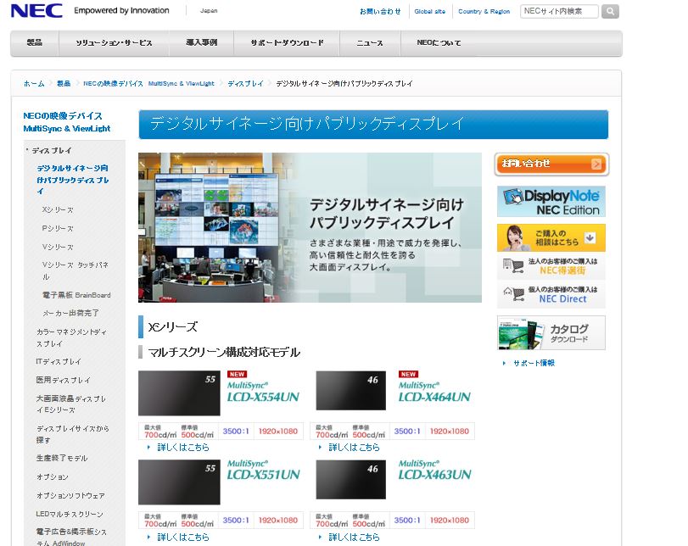Click the LCD-X464UN model name
The image size is (688, 546).
tap(434, 397)
